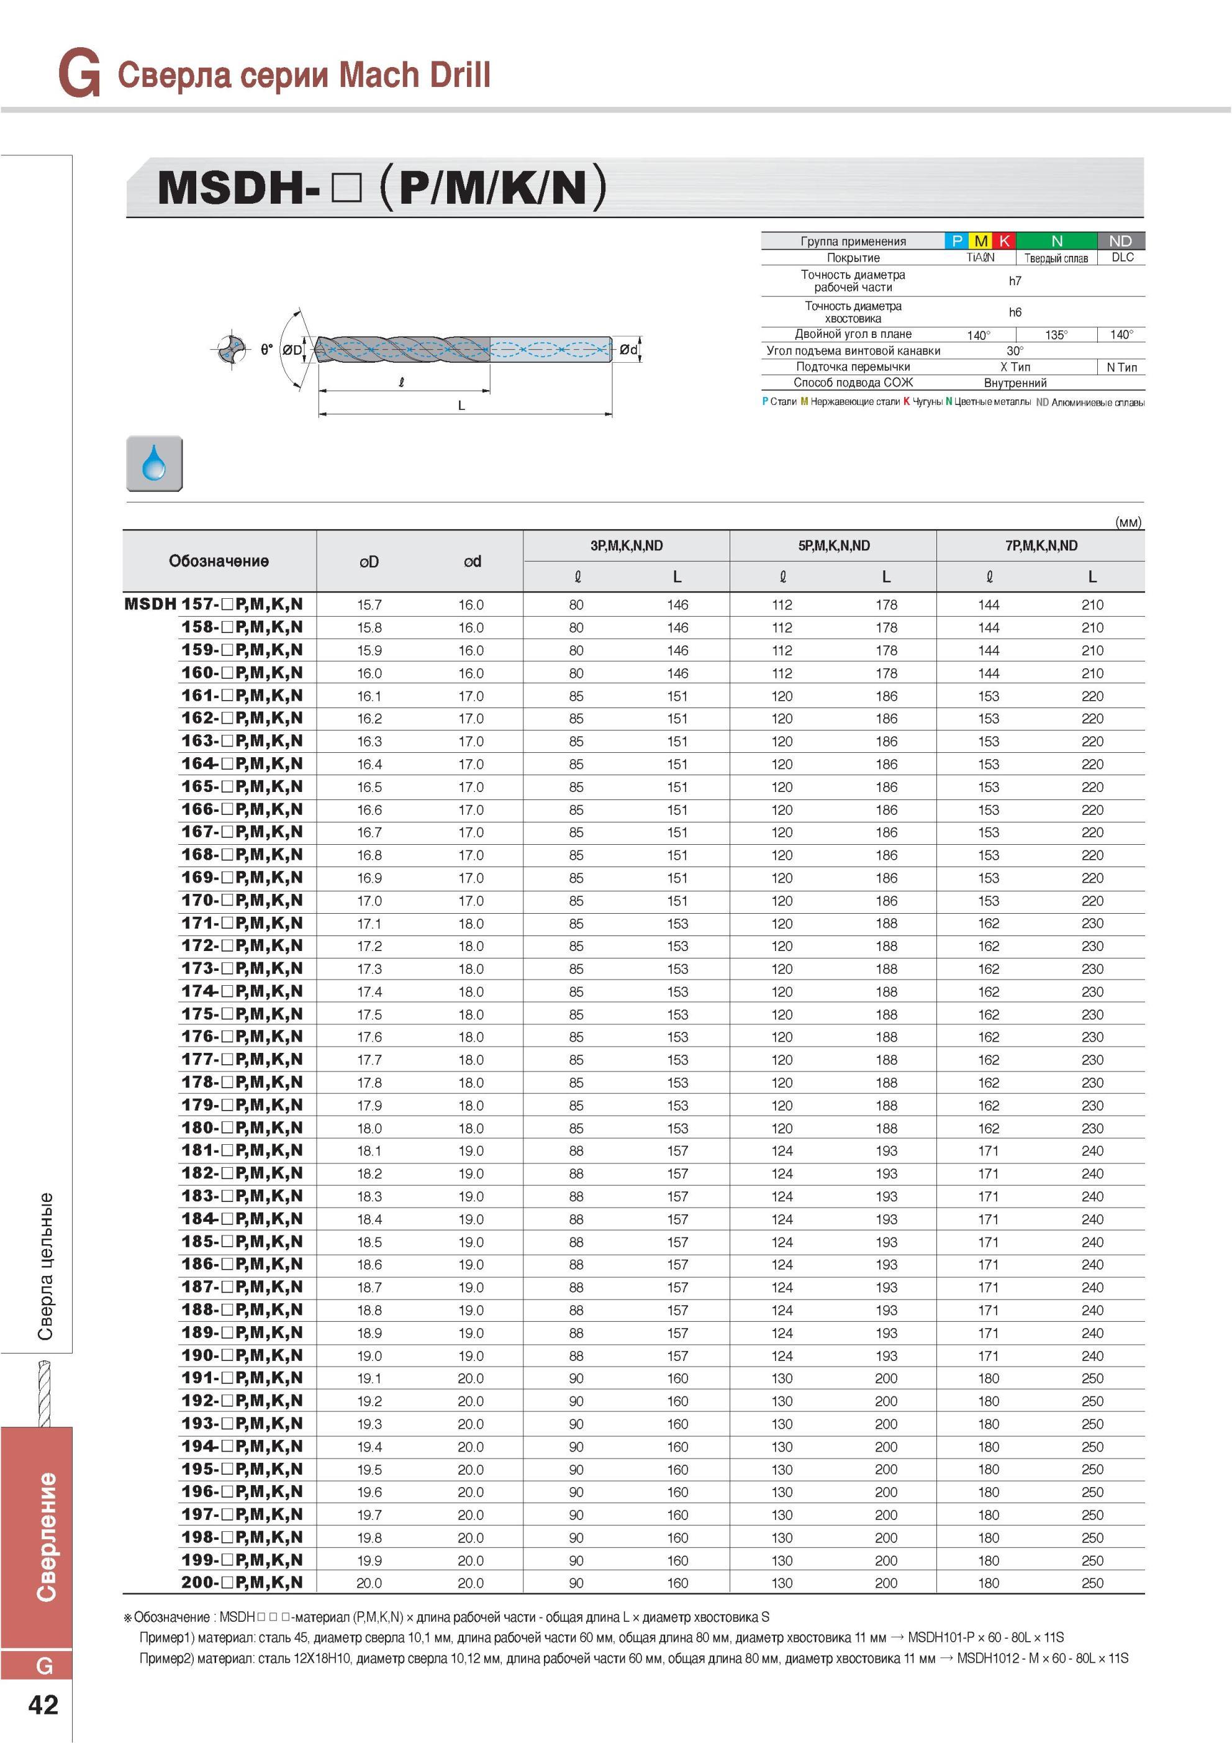Click the diameter value "17.3"

369,970
